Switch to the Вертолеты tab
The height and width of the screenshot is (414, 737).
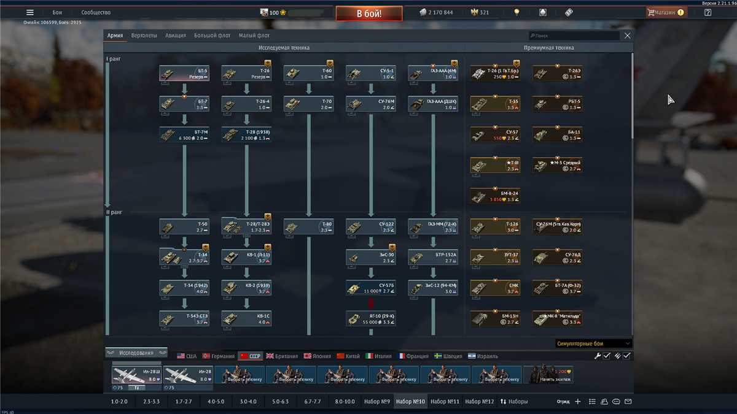click(144, 36)
